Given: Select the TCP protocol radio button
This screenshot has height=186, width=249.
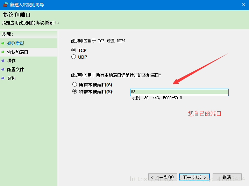Looking at the screenshot, I should pos(73,50).
